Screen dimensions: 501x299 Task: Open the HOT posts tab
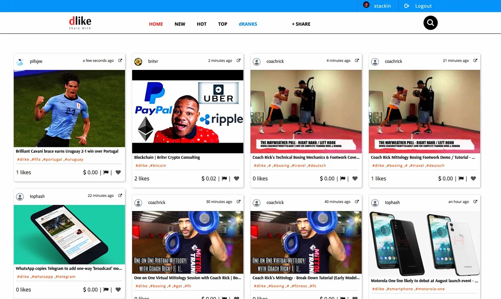pos(202,24)
